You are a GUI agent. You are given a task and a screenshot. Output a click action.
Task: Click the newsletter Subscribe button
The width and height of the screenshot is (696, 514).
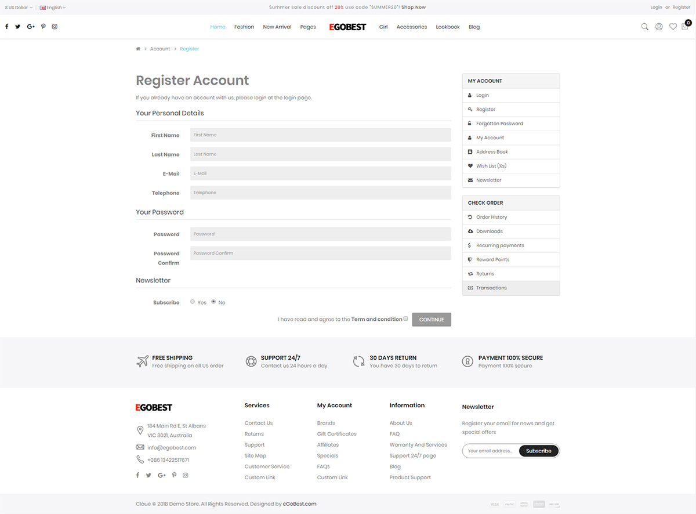(x=539, y=451)
